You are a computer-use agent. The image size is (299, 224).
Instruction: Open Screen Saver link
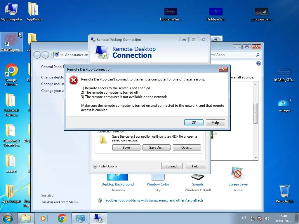tap(238, 184)
